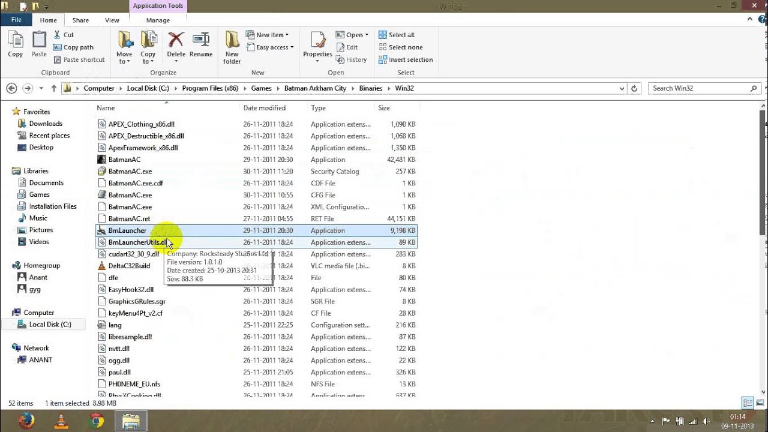Select the Cut command
The height and width of the screenshot is (432, 768).
pos(64,35)
